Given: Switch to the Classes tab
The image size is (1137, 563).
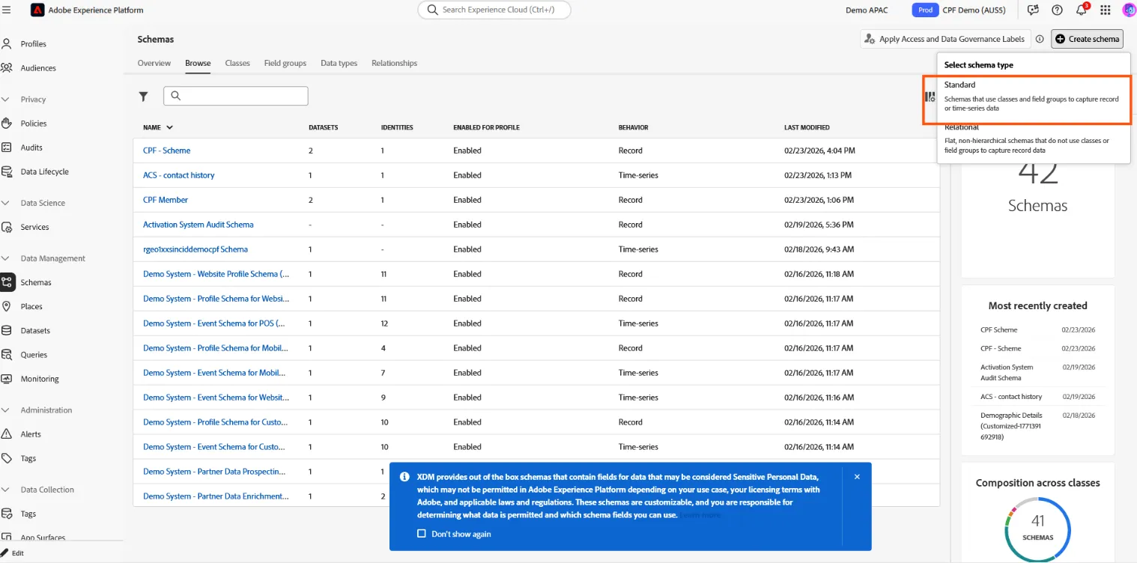Looking at the screenshot, I should point(237,63).
